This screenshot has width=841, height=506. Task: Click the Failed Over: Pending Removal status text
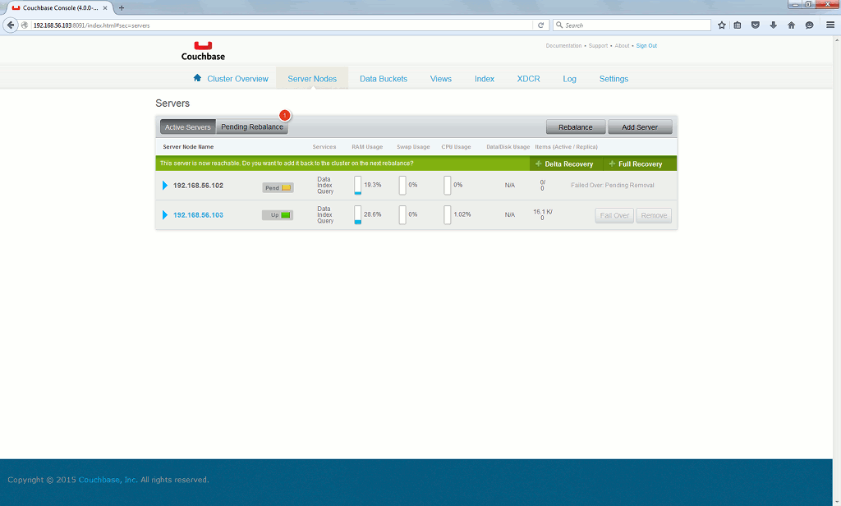click(613, 186)
